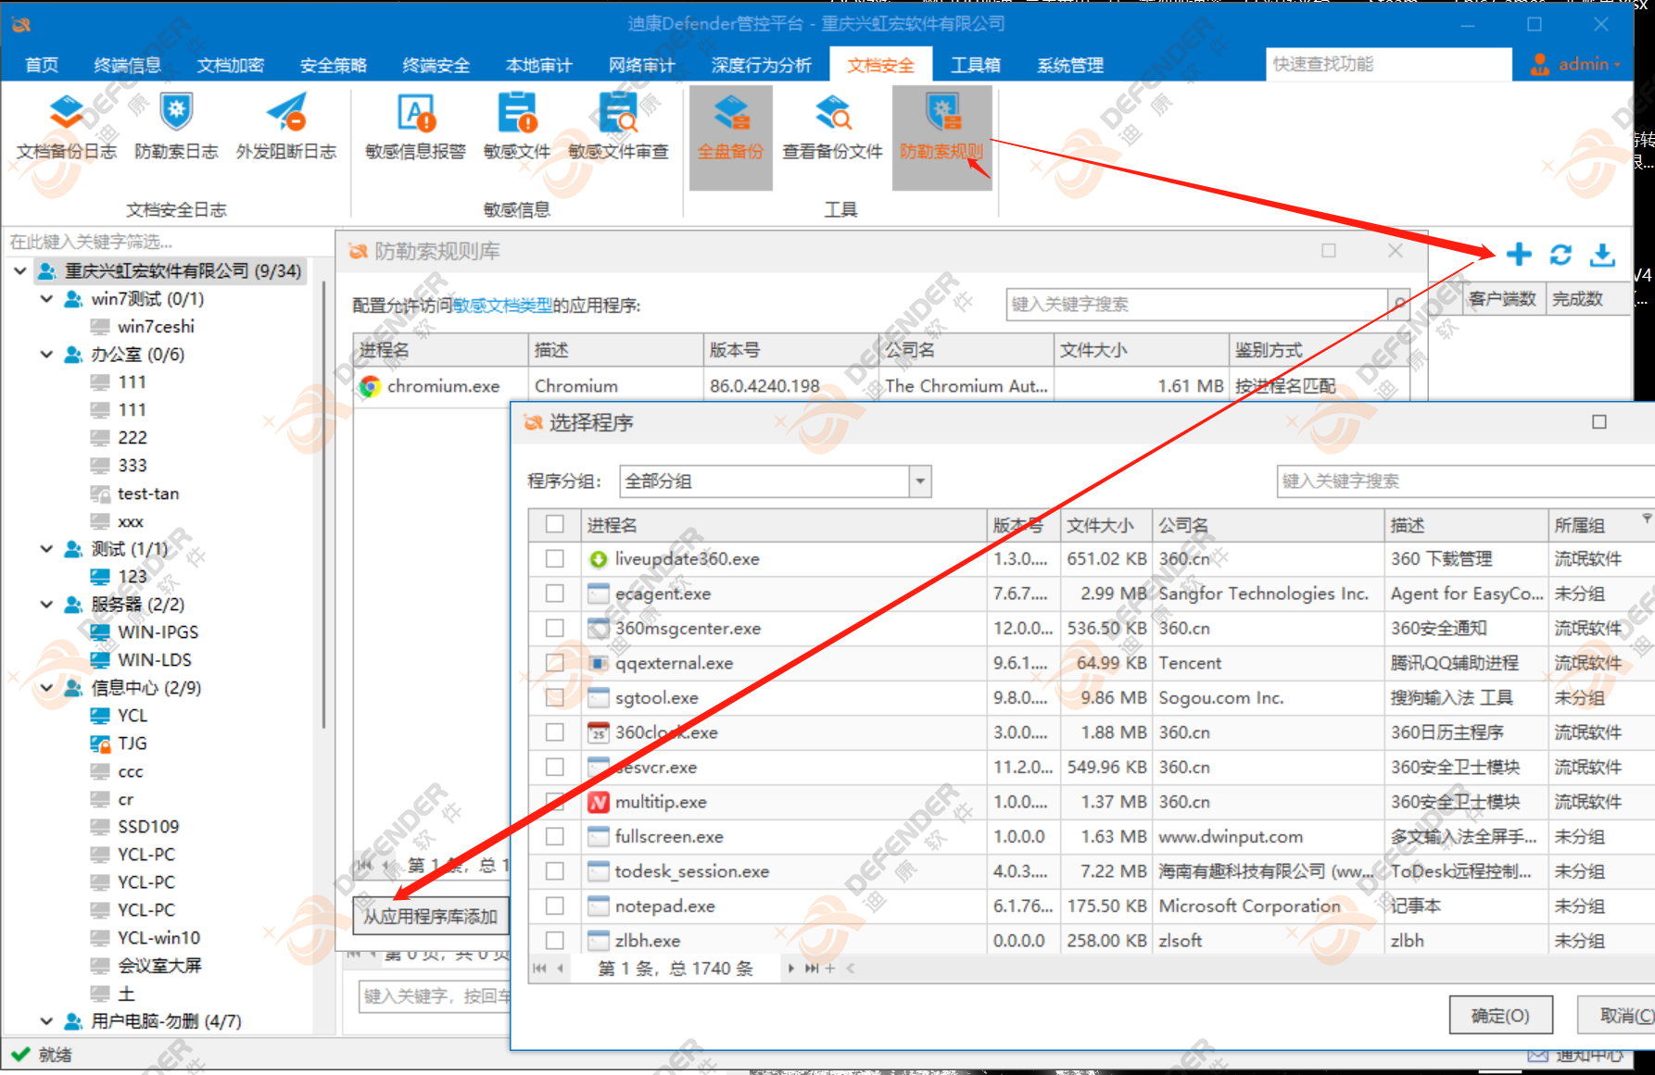Switch to the 安全策略 tab
1655x1075 pixels.
(x=334, y=65)
